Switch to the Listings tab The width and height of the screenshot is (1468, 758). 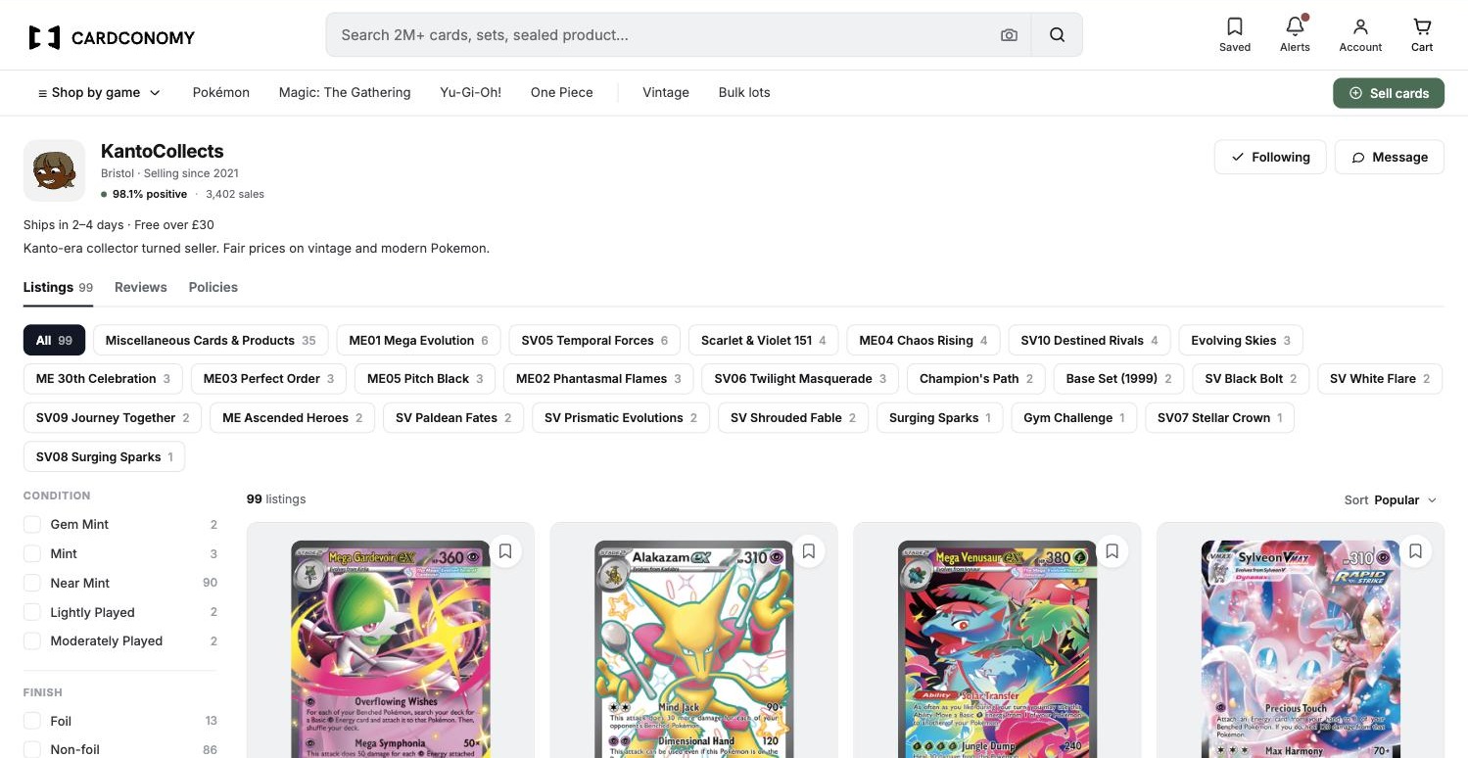[58, 287]
